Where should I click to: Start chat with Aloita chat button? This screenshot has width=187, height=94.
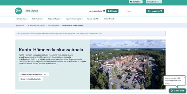click(x=177, y=91)
